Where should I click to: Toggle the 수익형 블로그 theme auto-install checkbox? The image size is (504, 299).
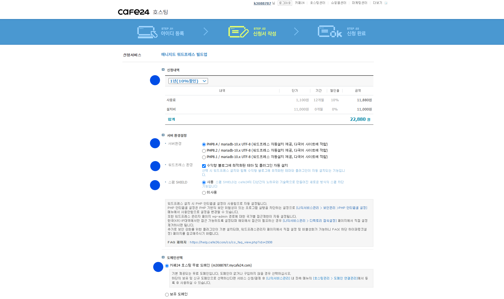[204, 166]
